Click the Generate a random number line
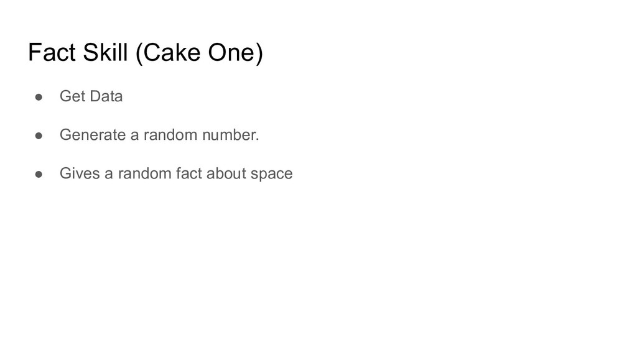Image resolution: width=637 pixels, height=358 pixels. pyautogui.click(x=159, y=135)
